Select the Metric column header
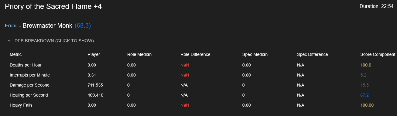397x116 pixels. coord(16,54)
